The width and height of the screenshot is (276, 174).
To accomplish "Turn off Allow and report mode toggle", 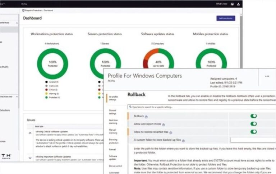I will (254, 124).
